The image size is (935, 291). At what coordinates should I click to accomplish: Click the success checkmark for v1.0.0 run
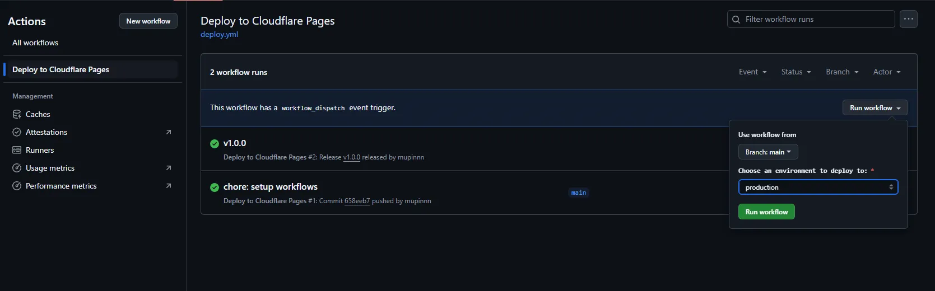(x=215, y=144)
